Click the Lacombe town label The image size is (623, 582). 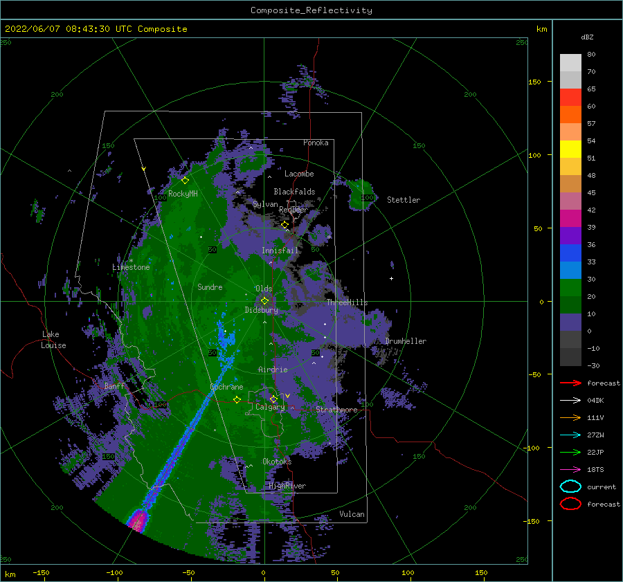point(299,174)
